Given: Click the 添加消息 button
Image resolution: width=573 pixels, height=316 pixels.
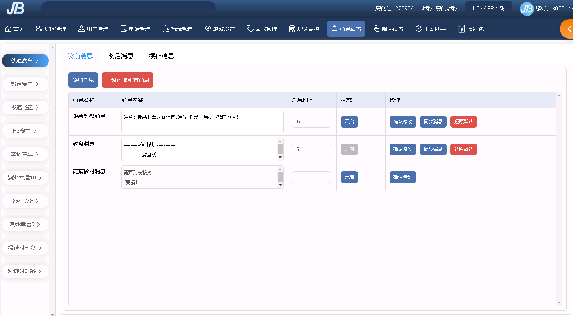Looking at the screenshot, I should 83,80.
